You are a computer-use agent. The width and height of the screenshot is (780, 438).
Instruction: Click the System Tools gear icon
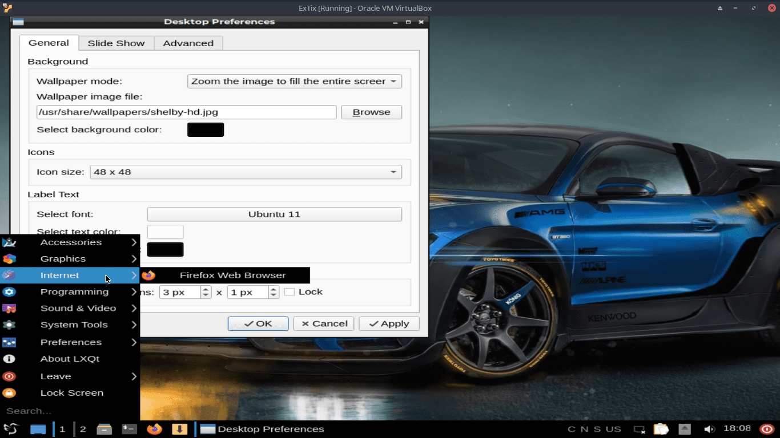click(x=9, y=325)
